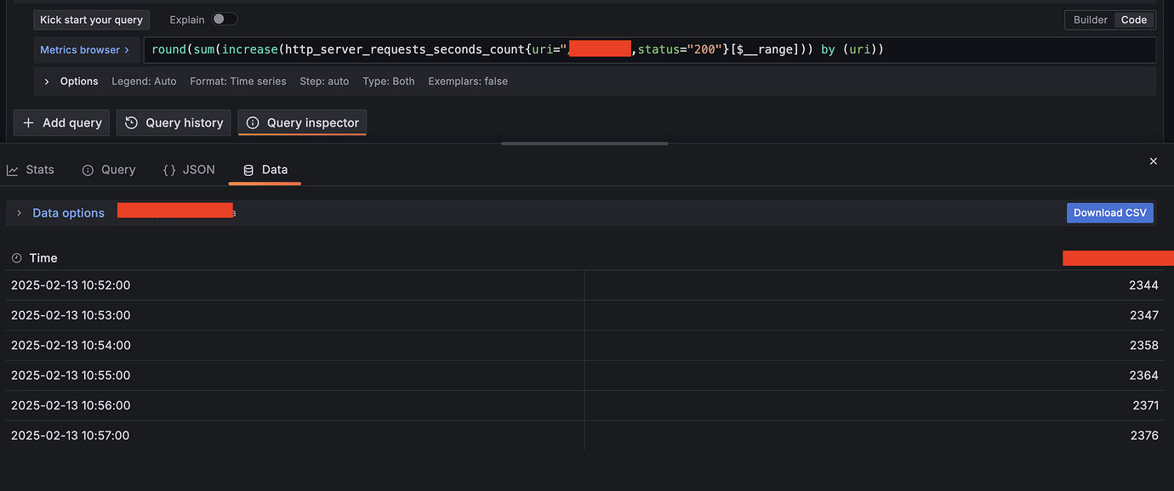Open the JSON curly braces icon

tap(168, 169)
